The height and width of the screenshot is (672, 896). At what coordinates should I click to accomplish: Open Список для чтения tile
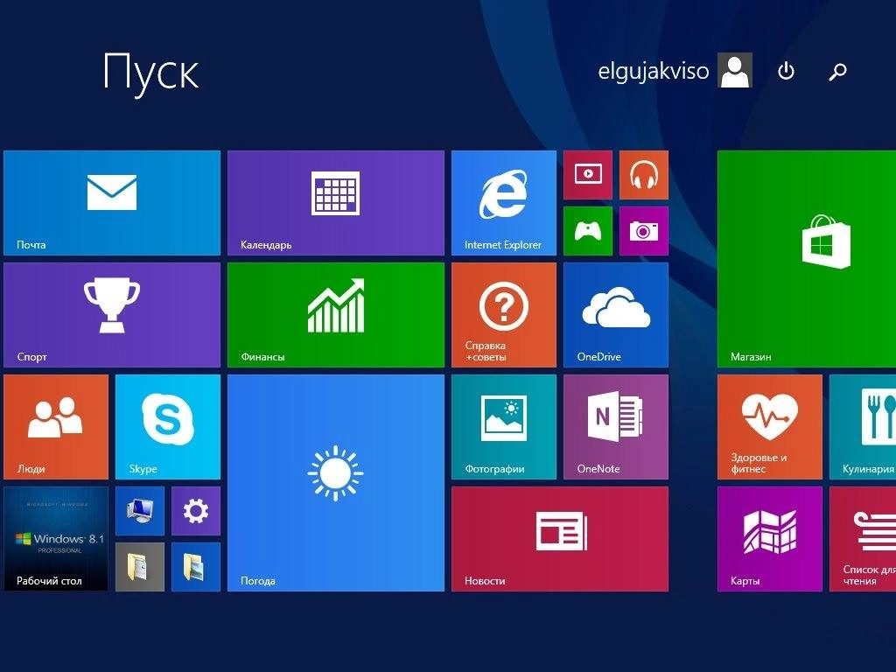coord(863,539)
